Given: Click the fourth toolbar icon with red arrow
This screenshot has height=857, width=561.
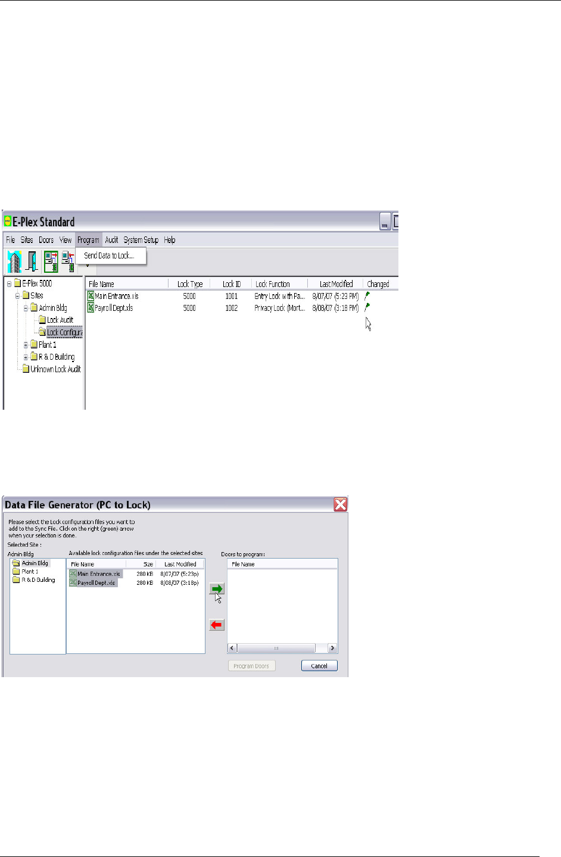Looking at the screenshot, I should (x=68, y=261).
